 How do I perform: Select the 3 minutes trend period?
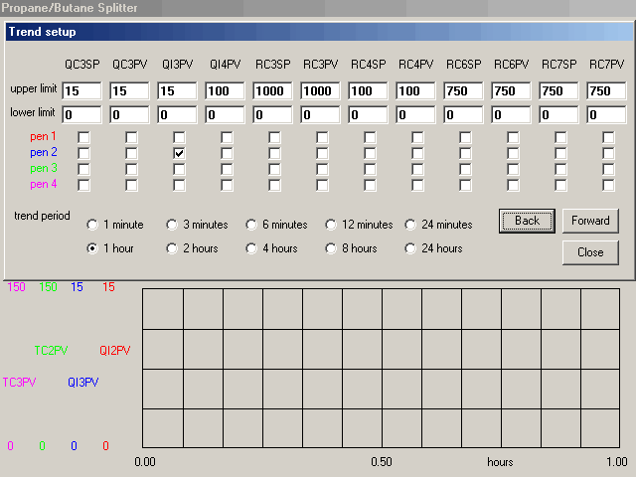point(172,225)
